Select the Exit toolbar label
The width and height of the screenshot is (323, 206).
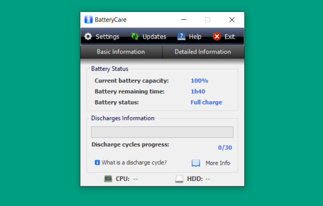coord(230,37)
